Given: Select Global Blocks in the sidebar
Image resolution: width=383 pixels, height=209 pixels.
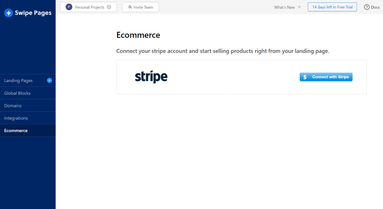Looking at the screenshot, I should 17,93.
